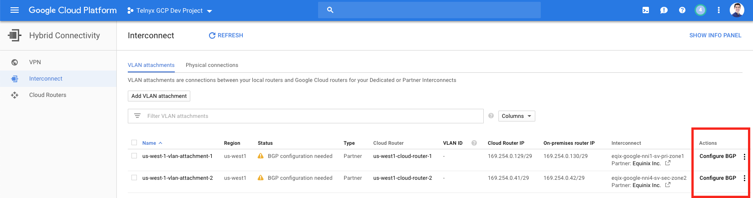The image size is (753, 198).
Task: Click the Hybrid Connectivity chip icon
Action: [15, 35]
